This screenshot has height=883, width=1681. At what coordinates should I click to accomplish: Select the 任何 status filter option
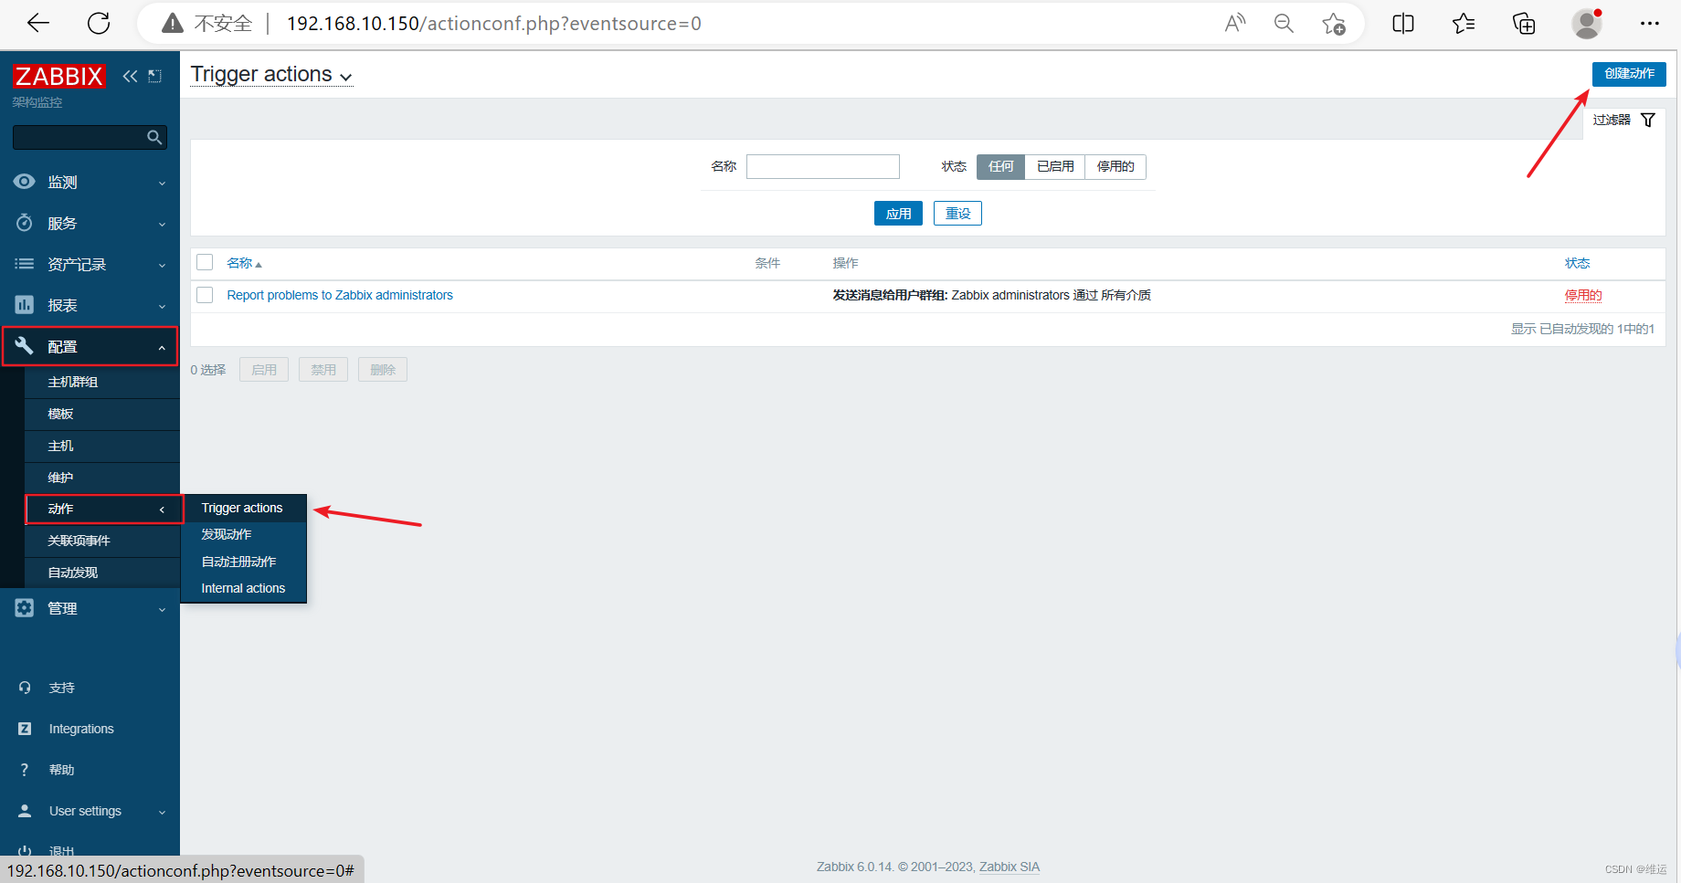click(x=1000, y=166)
